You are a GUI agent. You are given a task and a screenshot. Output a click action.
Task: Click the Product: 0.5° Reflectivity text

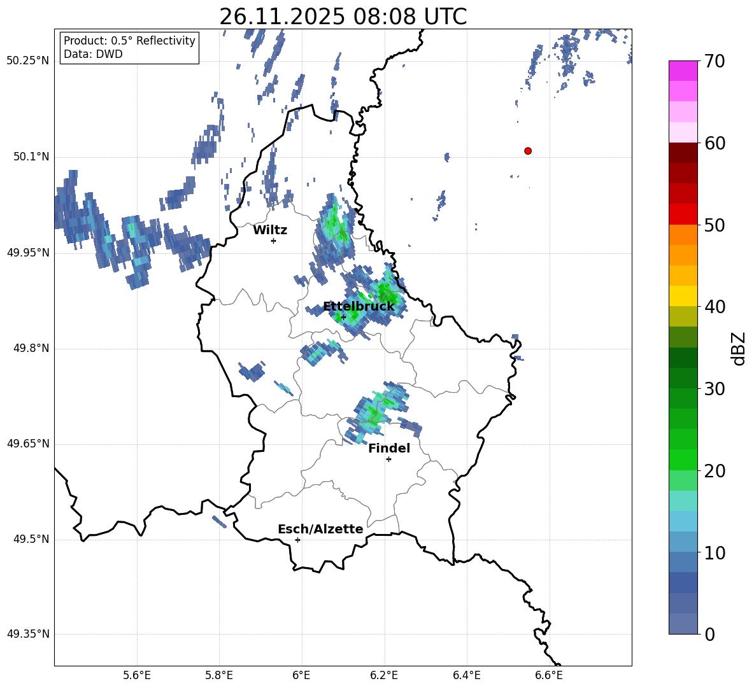pyautogui.click(x=129, y=40)
